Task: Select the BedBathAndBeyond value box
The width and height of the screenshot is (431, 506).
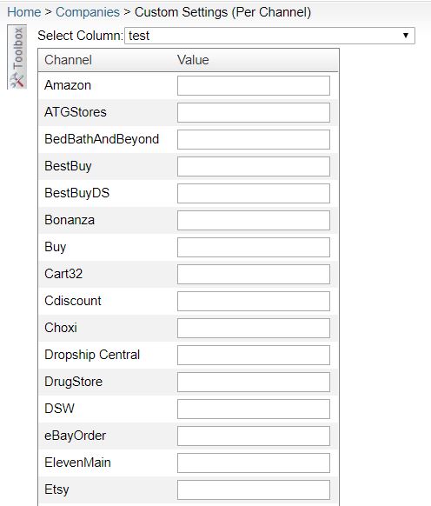Action: [x=254, y=139]
